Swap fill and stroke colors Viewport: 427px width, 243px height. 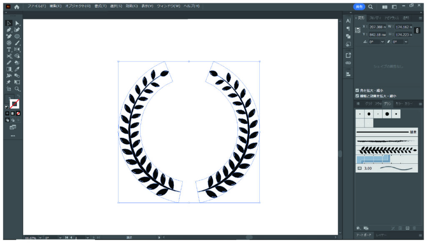coord(18,96)
